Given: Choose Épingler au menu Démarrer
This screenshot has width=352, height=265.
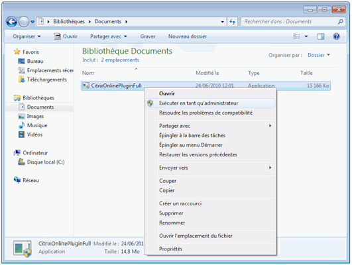Looking at the screenshot, I should pyautogui.click(x=210, y=145).
